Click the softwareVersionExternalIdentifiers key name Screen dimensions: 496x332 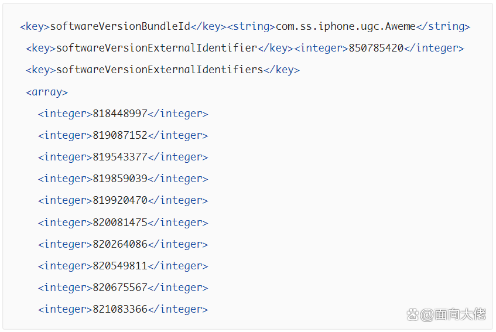pos(159,70)
